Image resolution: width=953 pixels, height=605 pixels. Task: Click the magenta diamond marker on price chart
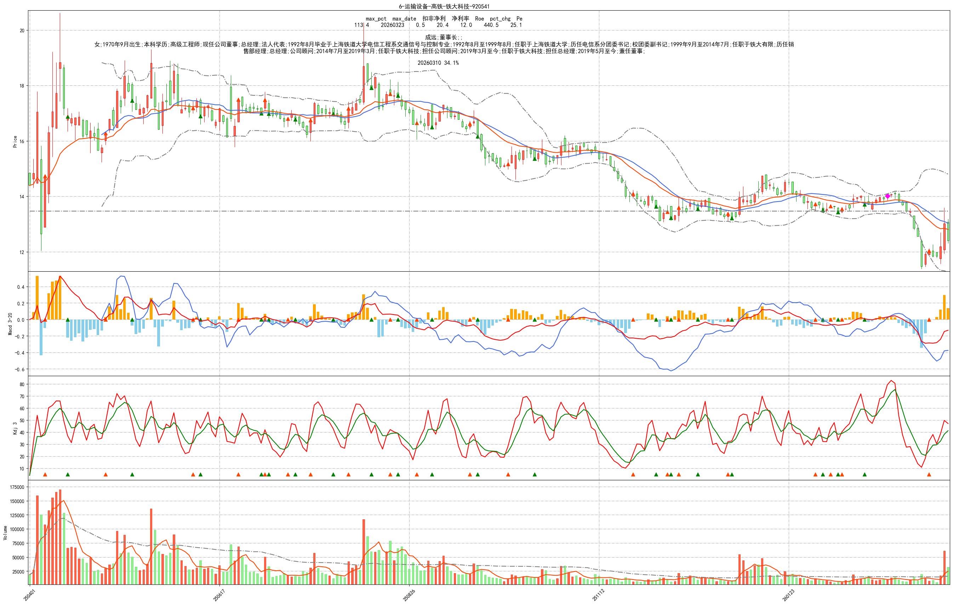(888, 196)
